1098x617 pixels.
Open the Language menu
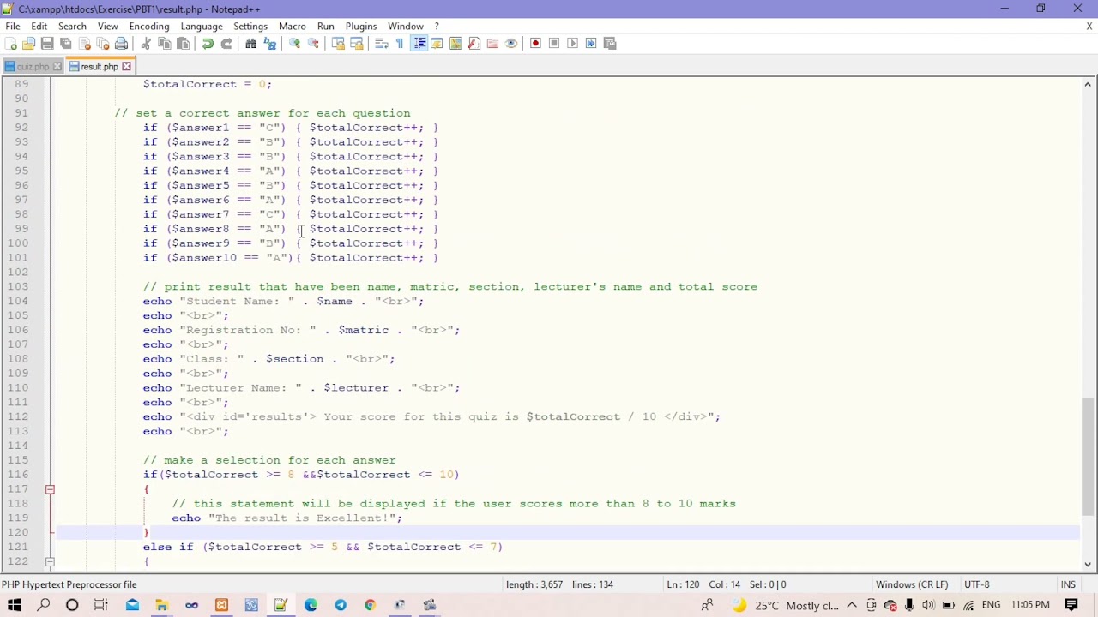[202, 27]
